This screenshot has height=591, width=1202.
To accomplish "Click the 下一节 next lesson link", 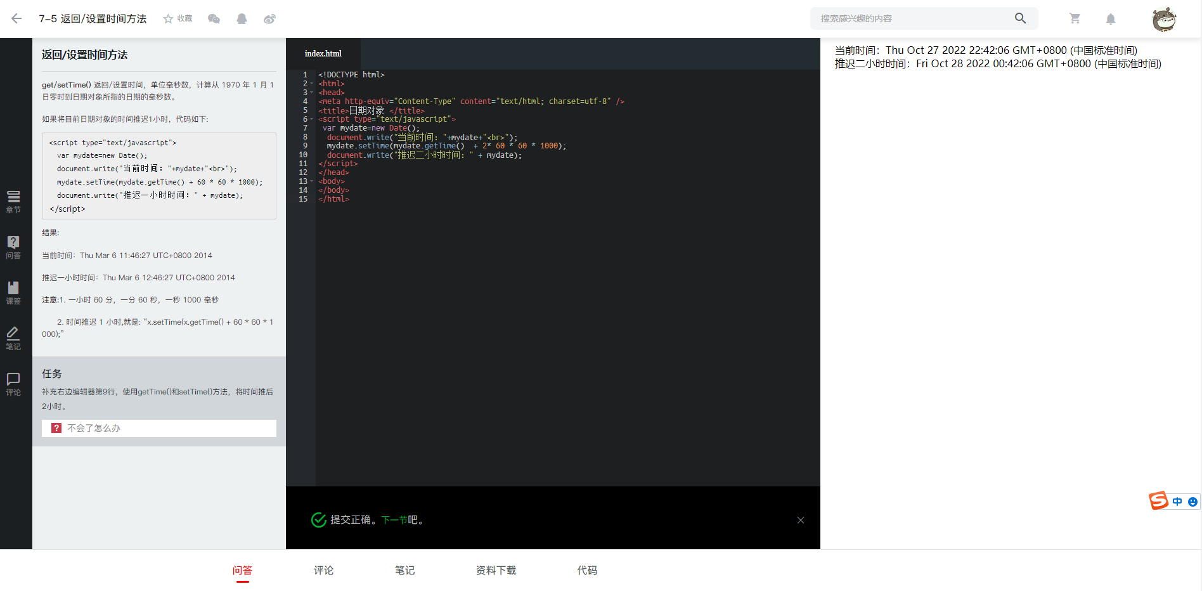I will (394, 520).
